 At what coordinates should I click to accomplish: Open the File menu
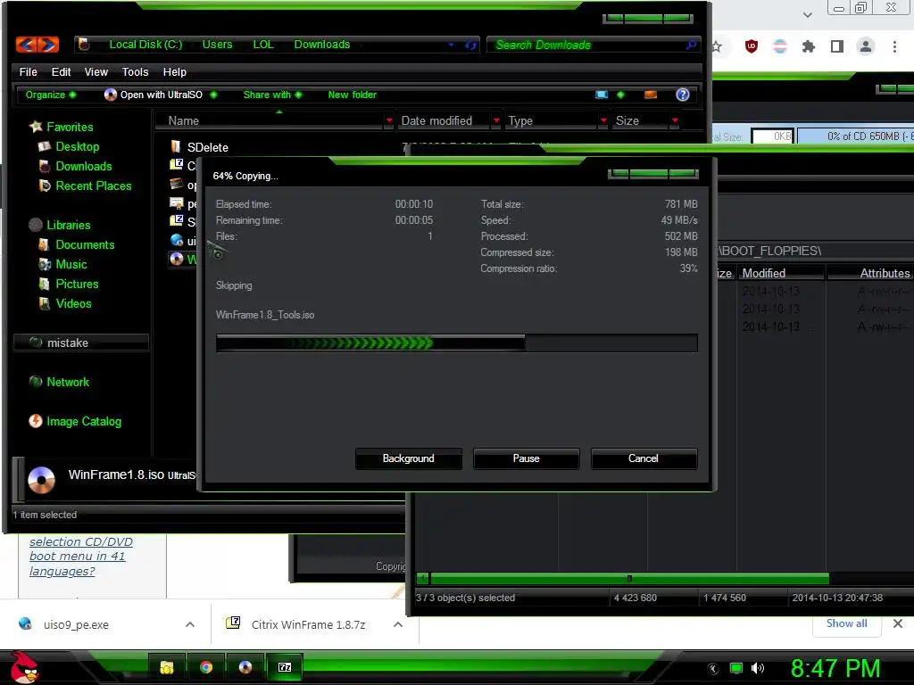28,71
